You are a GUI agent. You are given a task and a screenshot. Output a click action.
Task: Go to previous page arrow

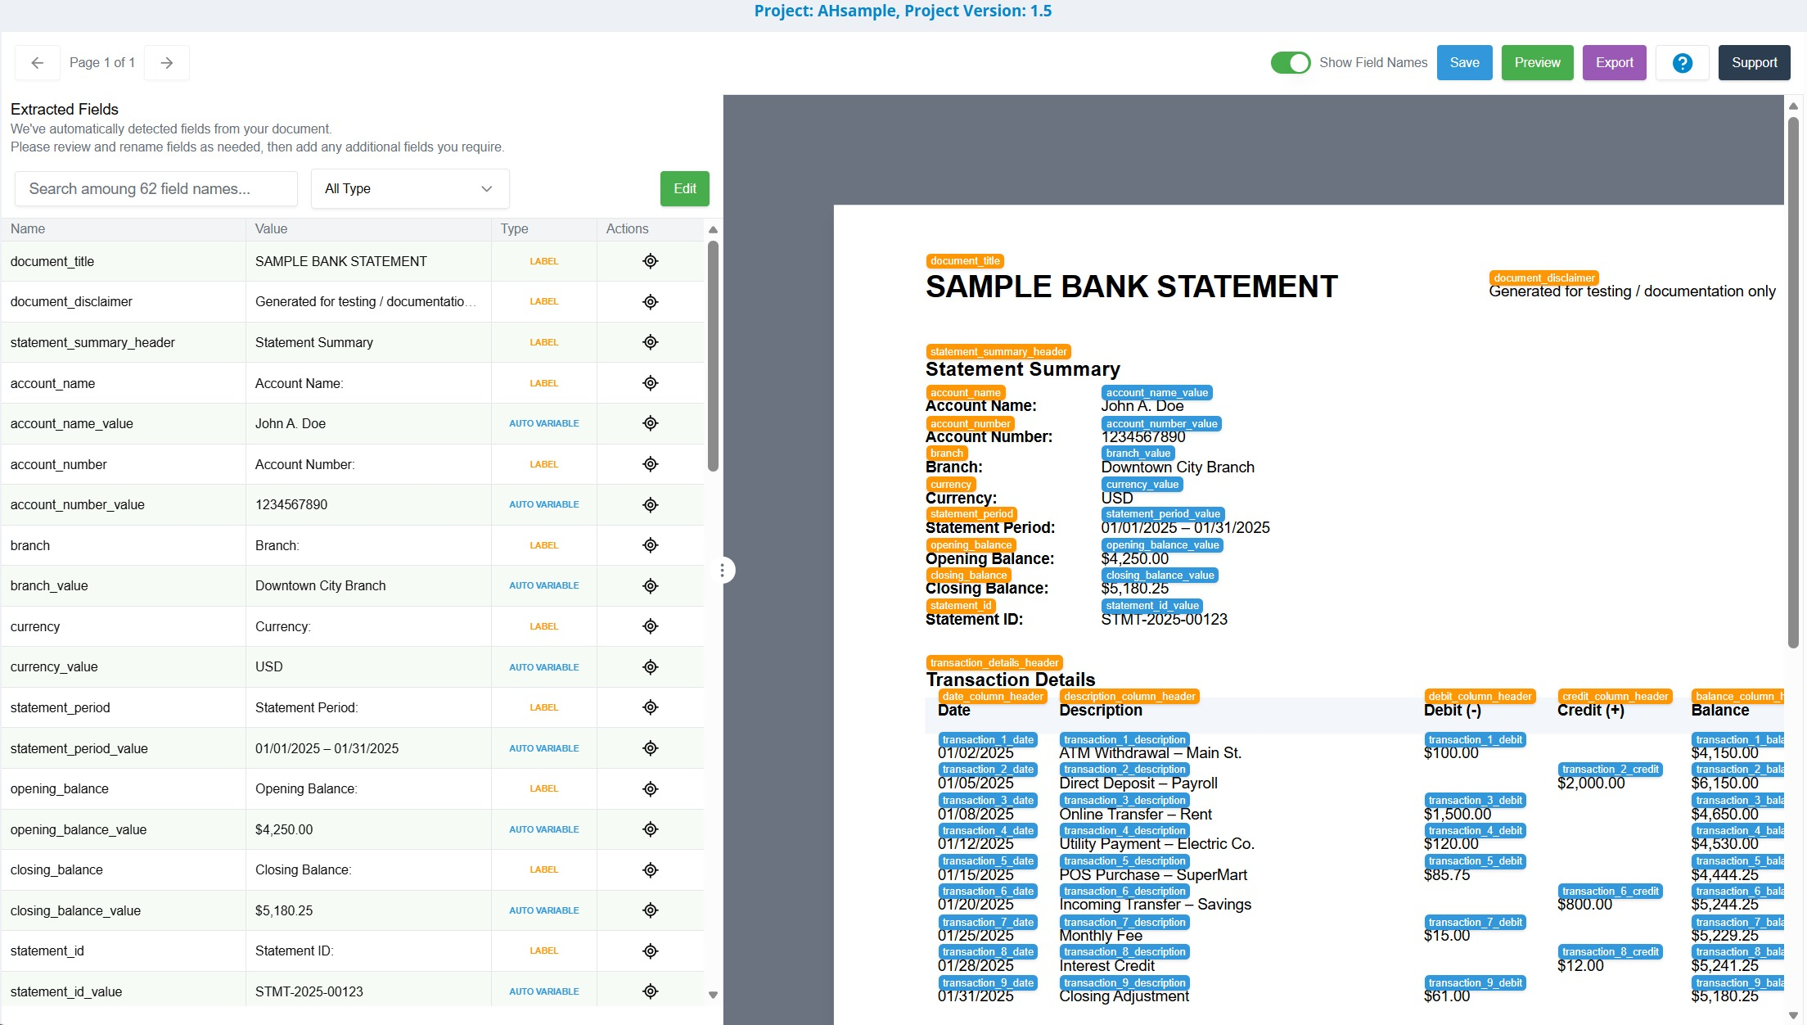point(38,63)
